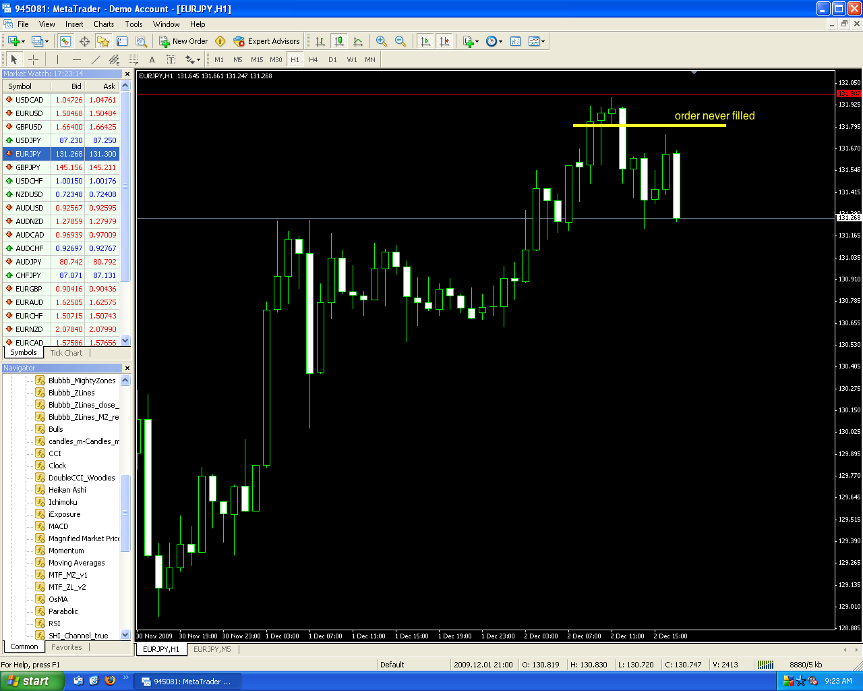Switch to W1 timeframe
The width and height of the screenshot is (863, 691).
click(x=352, y=59)
